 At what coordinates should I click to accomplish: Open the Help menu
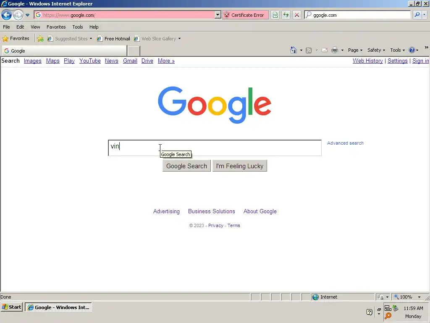94,27
